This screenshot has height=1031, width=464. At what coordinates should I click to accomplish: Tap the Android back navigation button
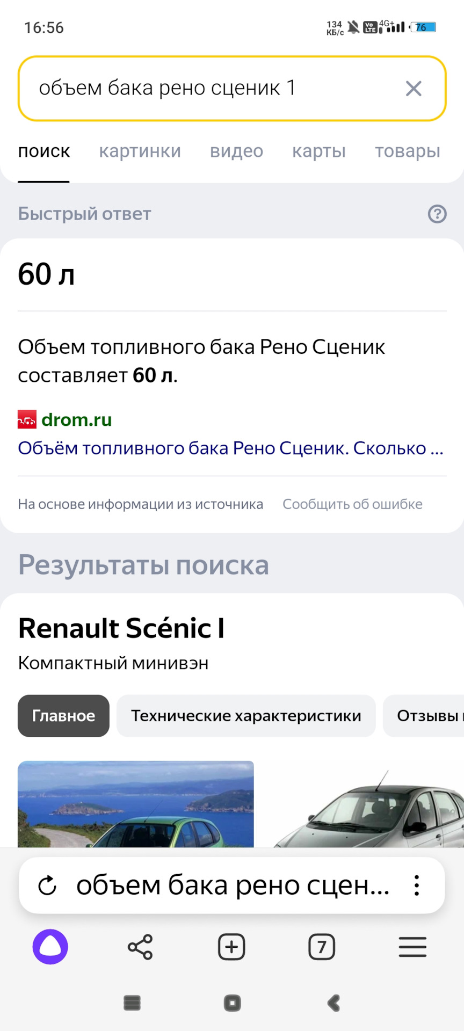334,1003
